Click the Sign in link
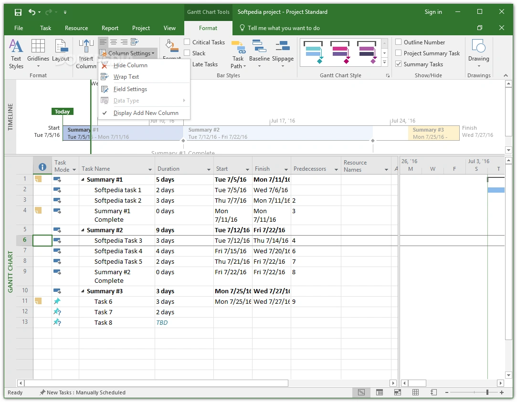 433,12
